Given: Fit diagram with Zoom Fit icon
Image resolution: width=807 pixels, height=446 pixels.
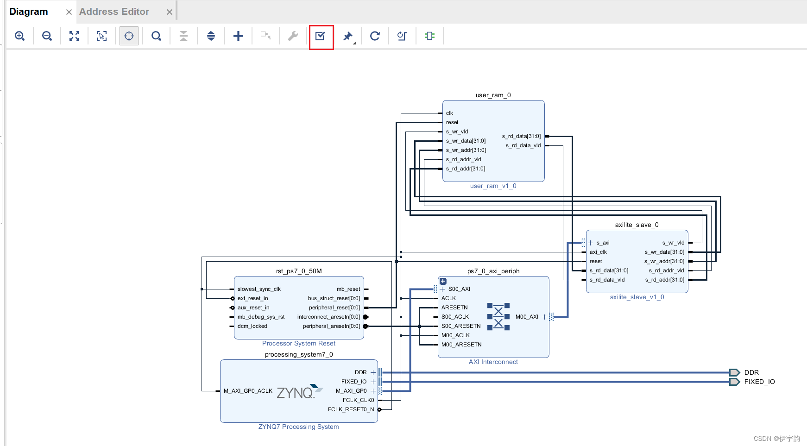Looking at the screenshot, I should coord(74,36).
